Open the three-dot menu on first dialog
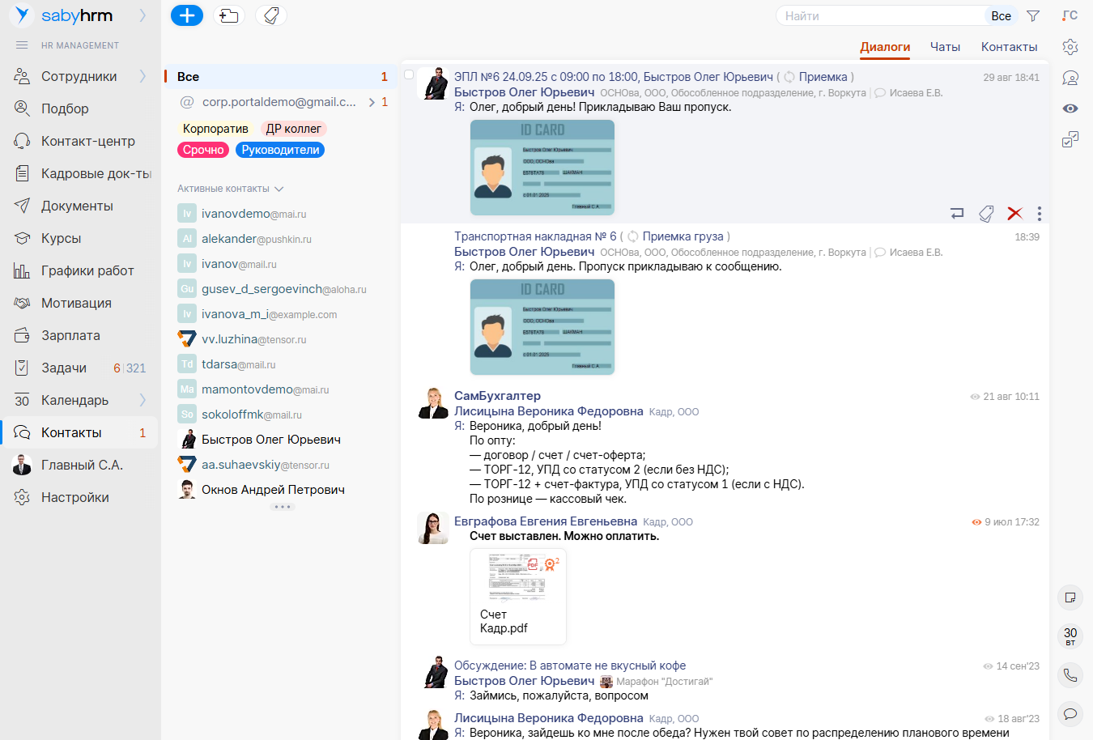The width and height of the screenshot is (1093, 740). pos(1040,214)
